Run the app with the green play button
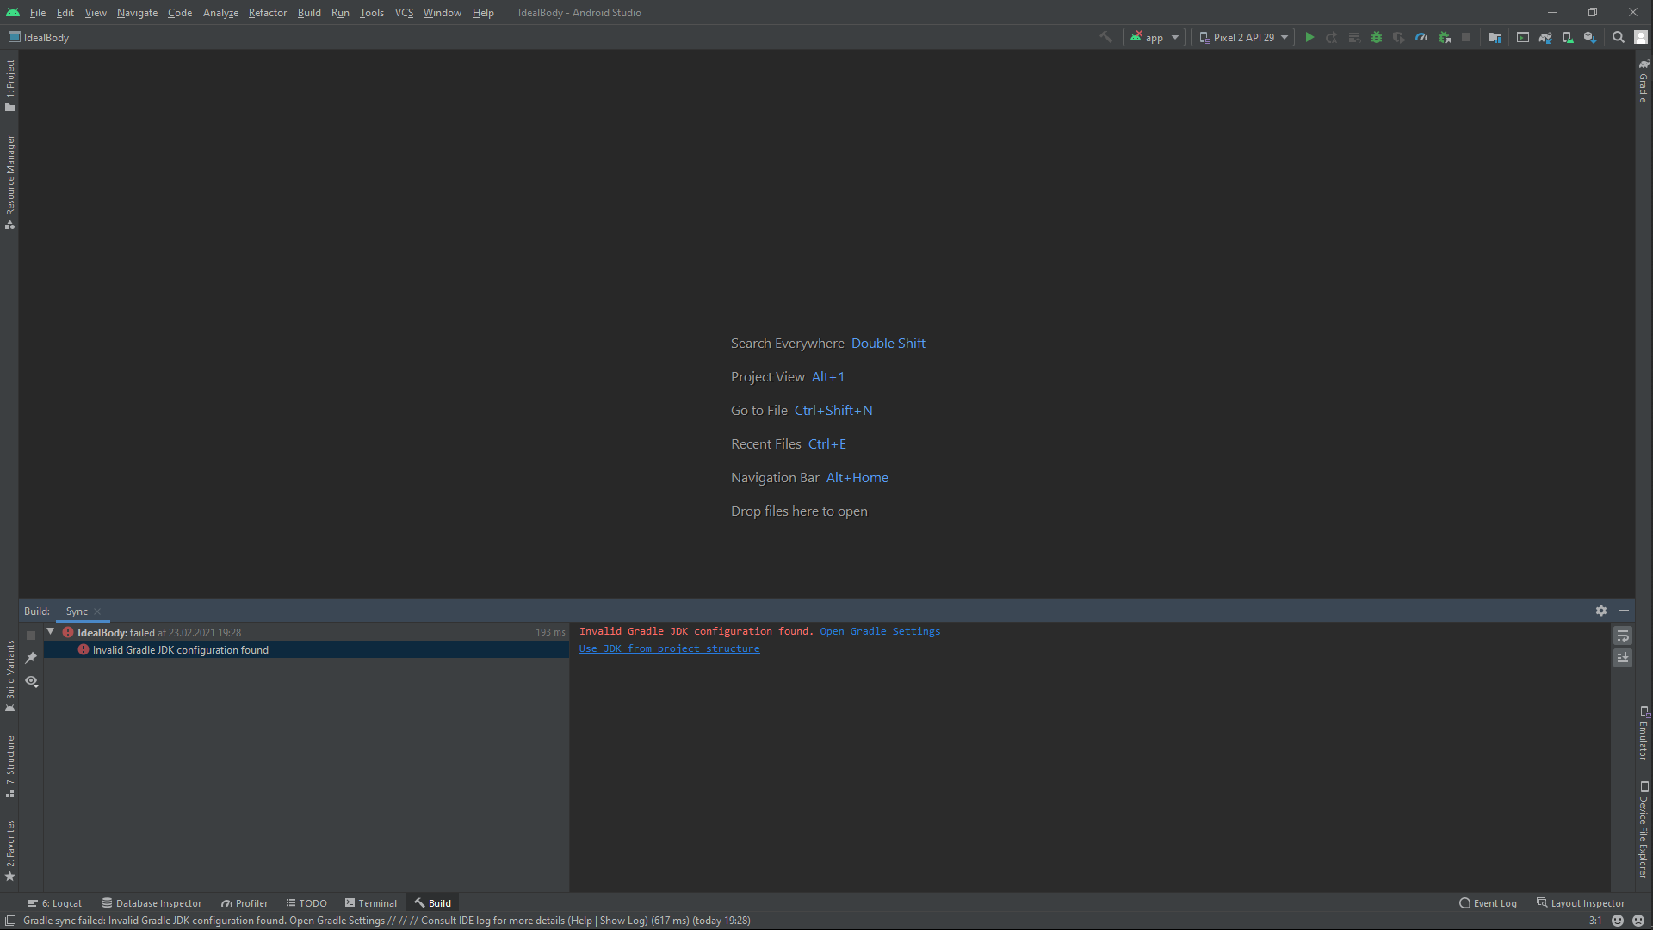Screen dimensions: 1653x930 (1309, 37)
